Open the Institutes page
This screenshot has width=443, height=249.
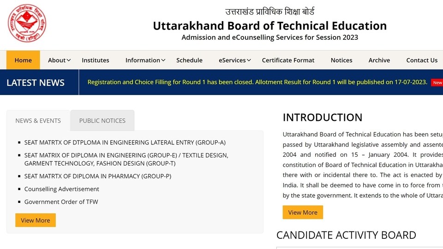click(x=96, y=60)
